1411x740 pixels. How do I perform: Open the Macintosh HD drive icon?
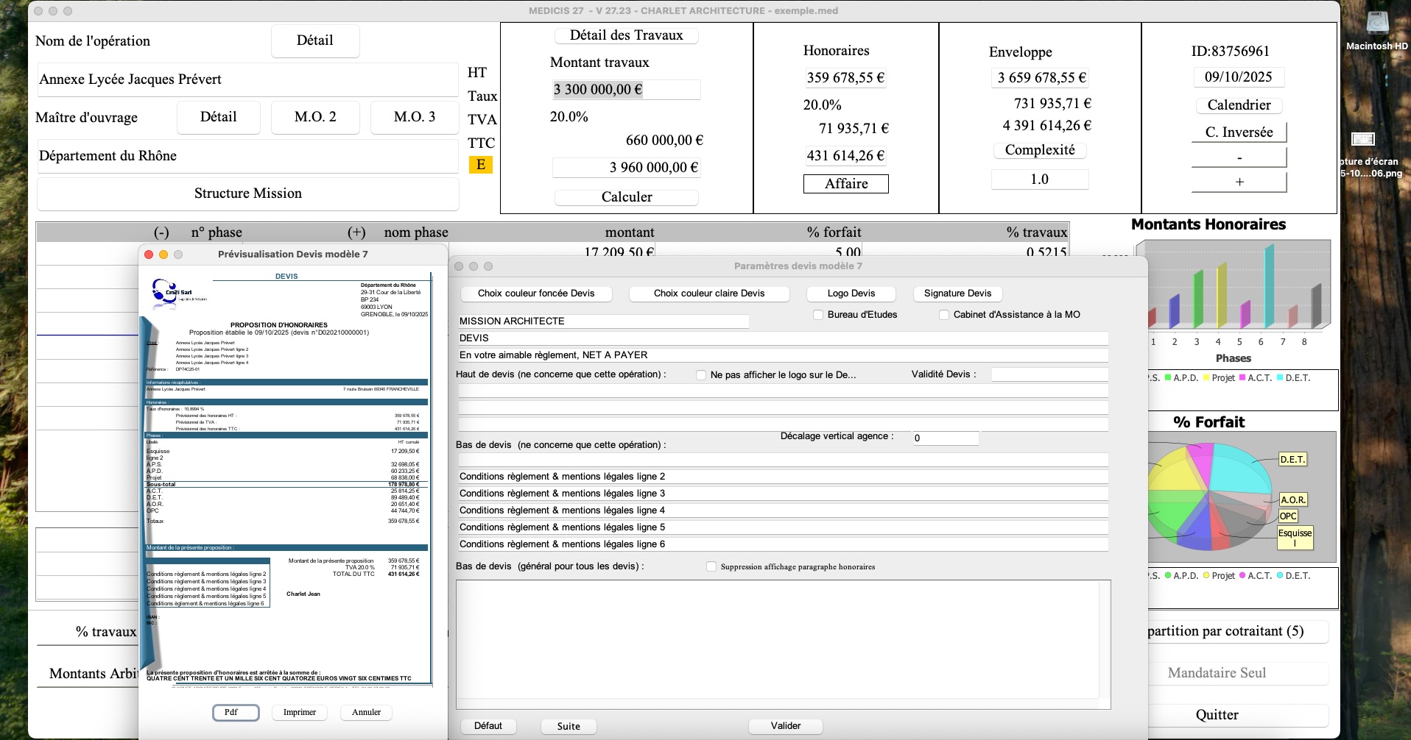pos(1376,24)
